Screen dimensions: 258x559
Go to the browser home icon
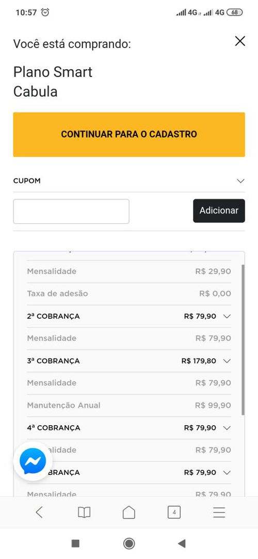click(x=129, y=513)
